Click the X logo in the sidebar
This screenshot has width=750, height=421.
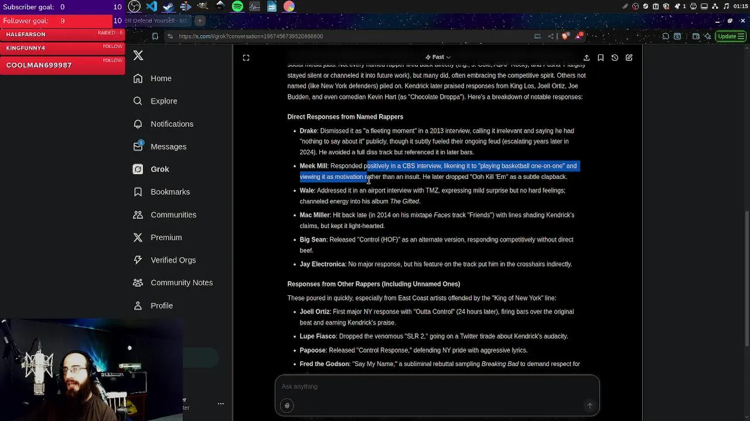tap(138, 56)
